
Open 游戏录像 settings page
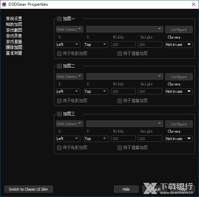pyautogui.click(x=14, y=36)
